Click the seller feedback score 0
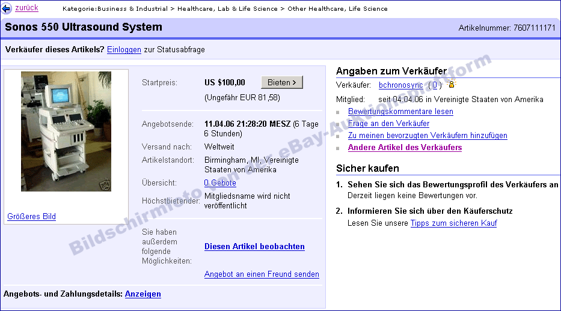This screenshot has width=561, height=311. (x=435, y=85)
